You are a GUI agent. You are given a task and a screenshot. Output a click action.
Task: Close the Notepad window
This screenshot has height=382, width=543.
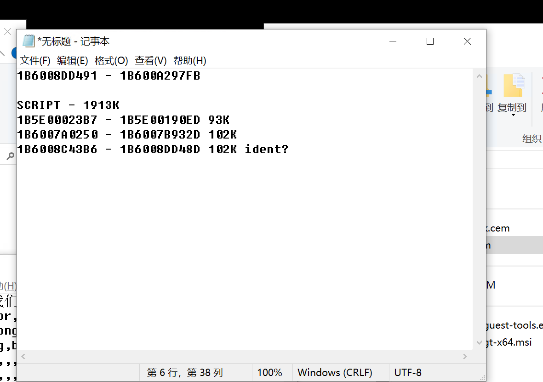tap(467, 41)
